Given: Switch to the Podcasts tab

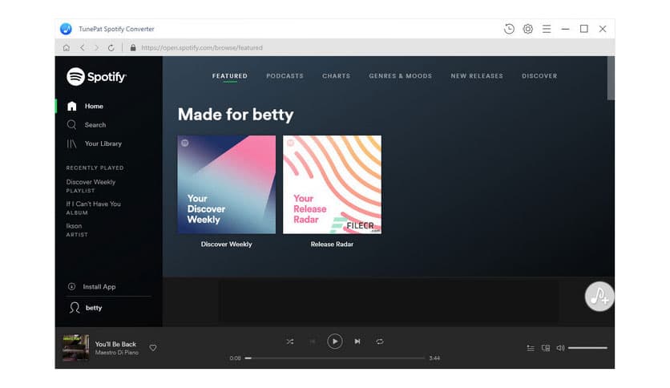Looking at the screenshot, I should 285,76.
